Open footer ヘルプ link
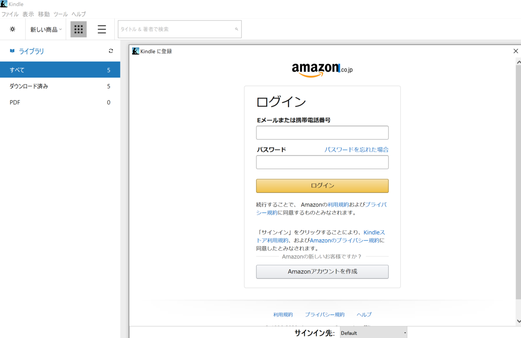The height and width of the screenshot is (338, 521). 364,315
